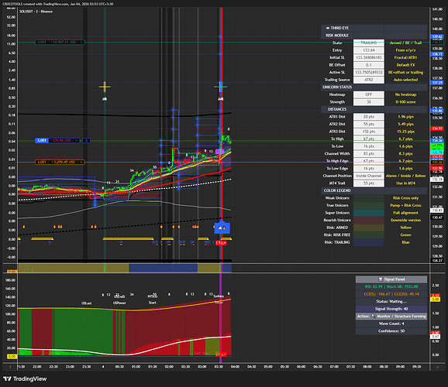
Task: Click the Super Unicorn teal swatch
Action: 369,213
